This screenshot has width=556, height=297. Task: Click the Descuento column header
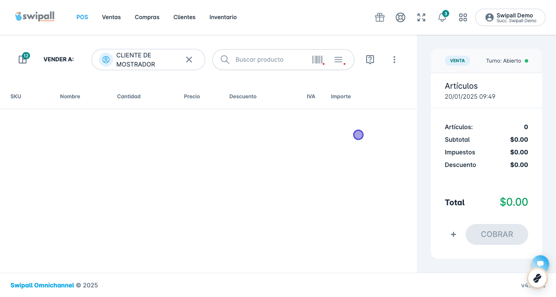coord(243,97)
